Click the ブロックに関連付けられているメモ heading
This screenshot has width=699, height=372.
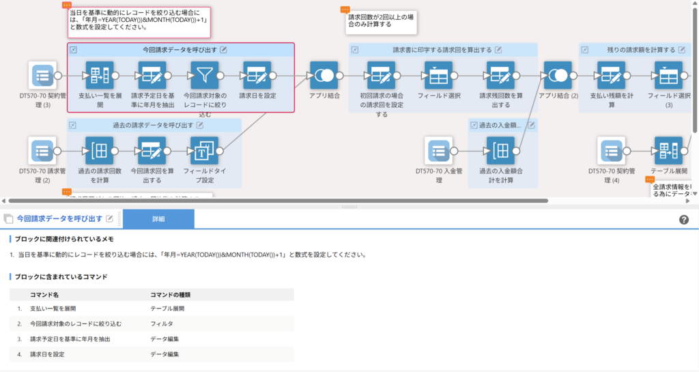pyautogui.click(x=64, y=239)
